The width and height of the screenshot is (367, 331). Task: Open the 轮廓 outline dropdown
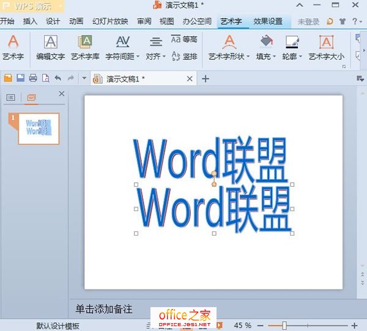tap(292, 48)
